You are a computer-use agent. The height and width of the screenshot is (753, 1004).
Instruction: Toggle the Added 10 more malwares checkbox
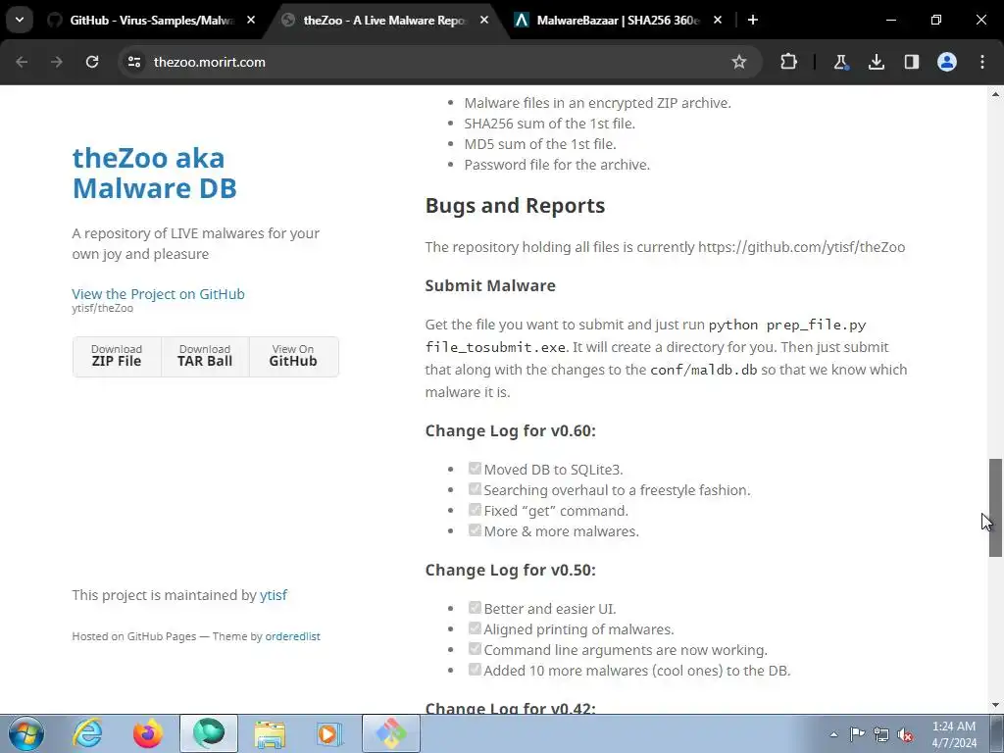pos(475,669)
